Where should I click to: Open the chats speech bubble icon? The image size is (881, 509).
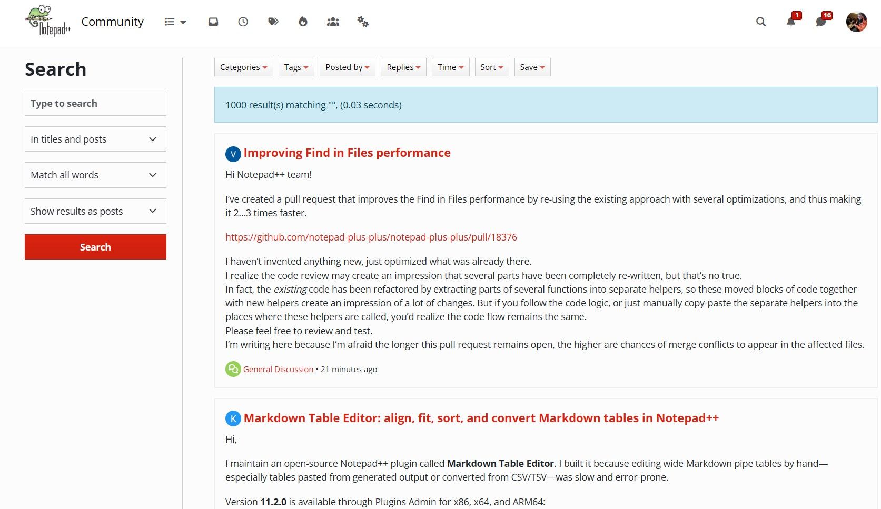[x=821, y=21]
